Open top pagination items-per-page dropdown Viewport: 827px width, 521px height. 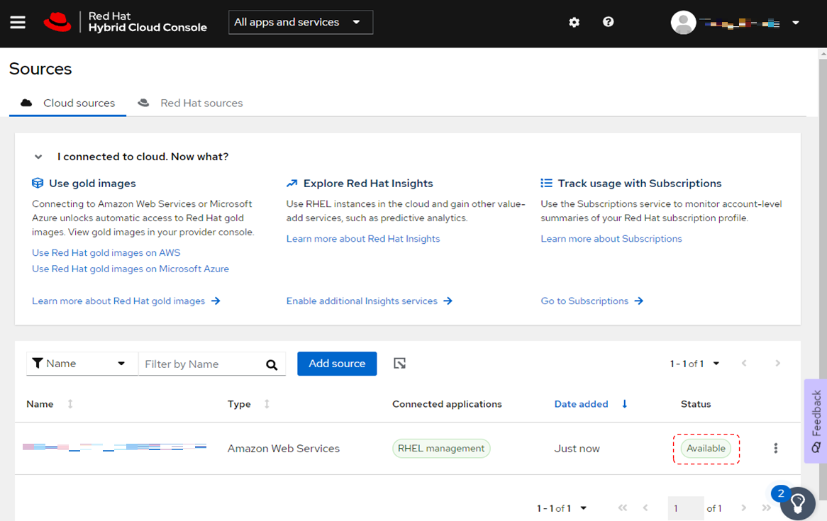point(716,364)
